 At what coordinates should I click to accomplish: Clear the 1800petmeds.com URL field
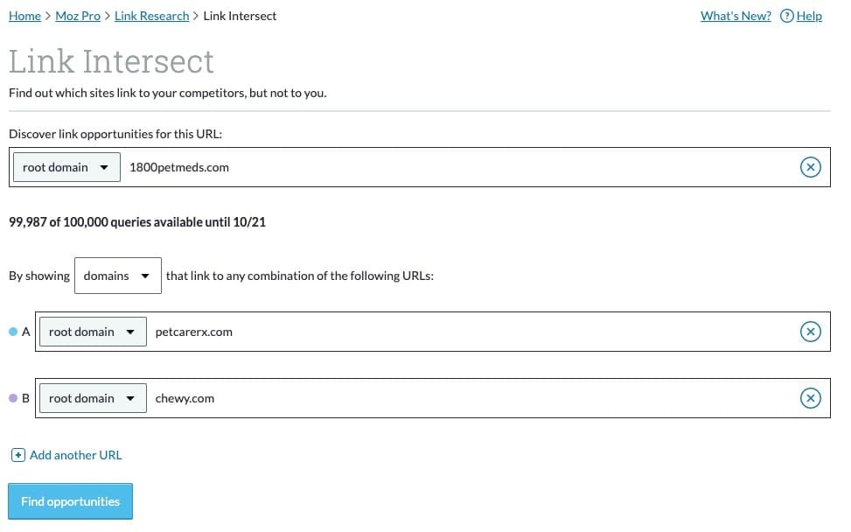tap(811, 167)
